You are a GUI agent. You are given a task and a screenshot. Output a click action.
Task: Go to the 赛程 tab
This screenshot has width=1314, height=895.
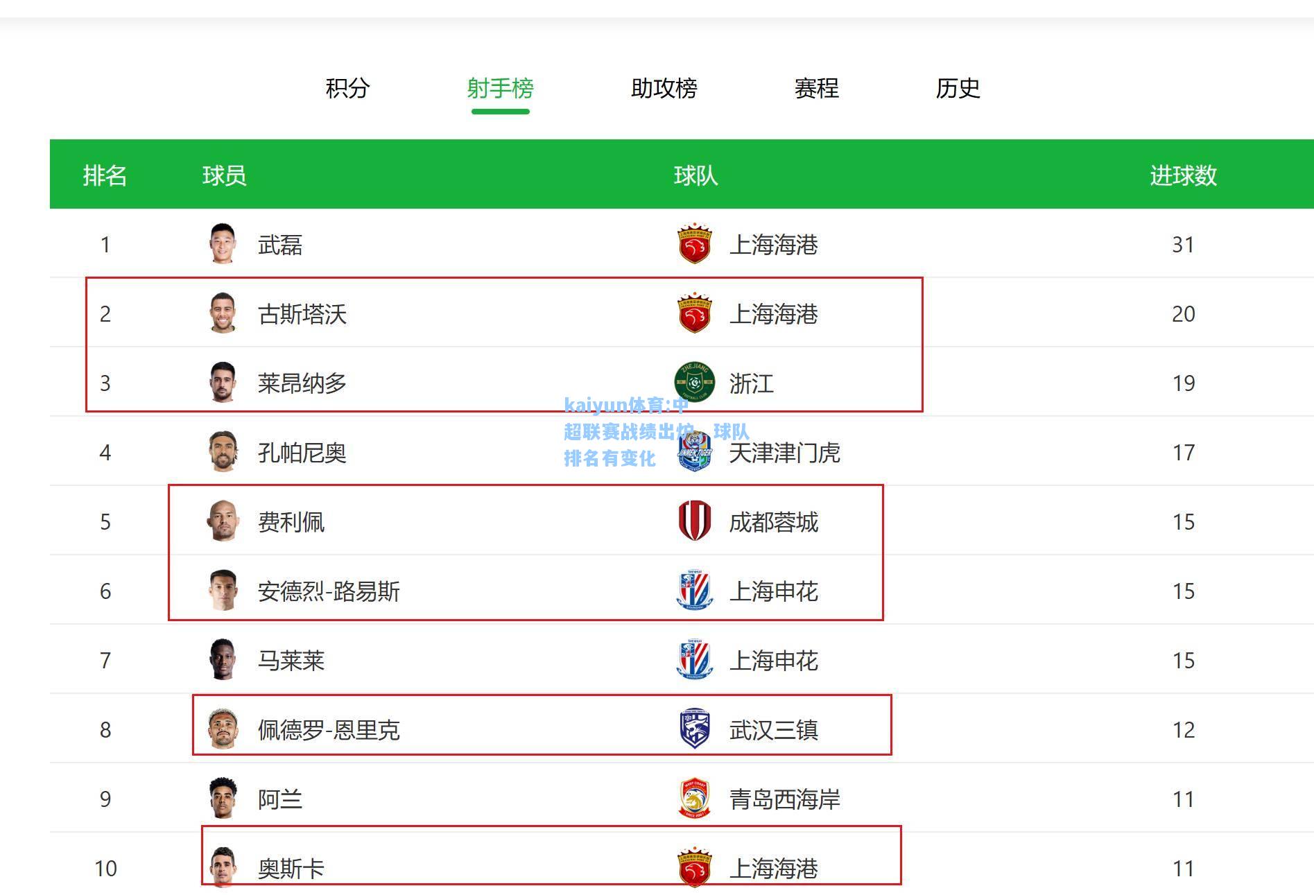[x=816, y=88]
